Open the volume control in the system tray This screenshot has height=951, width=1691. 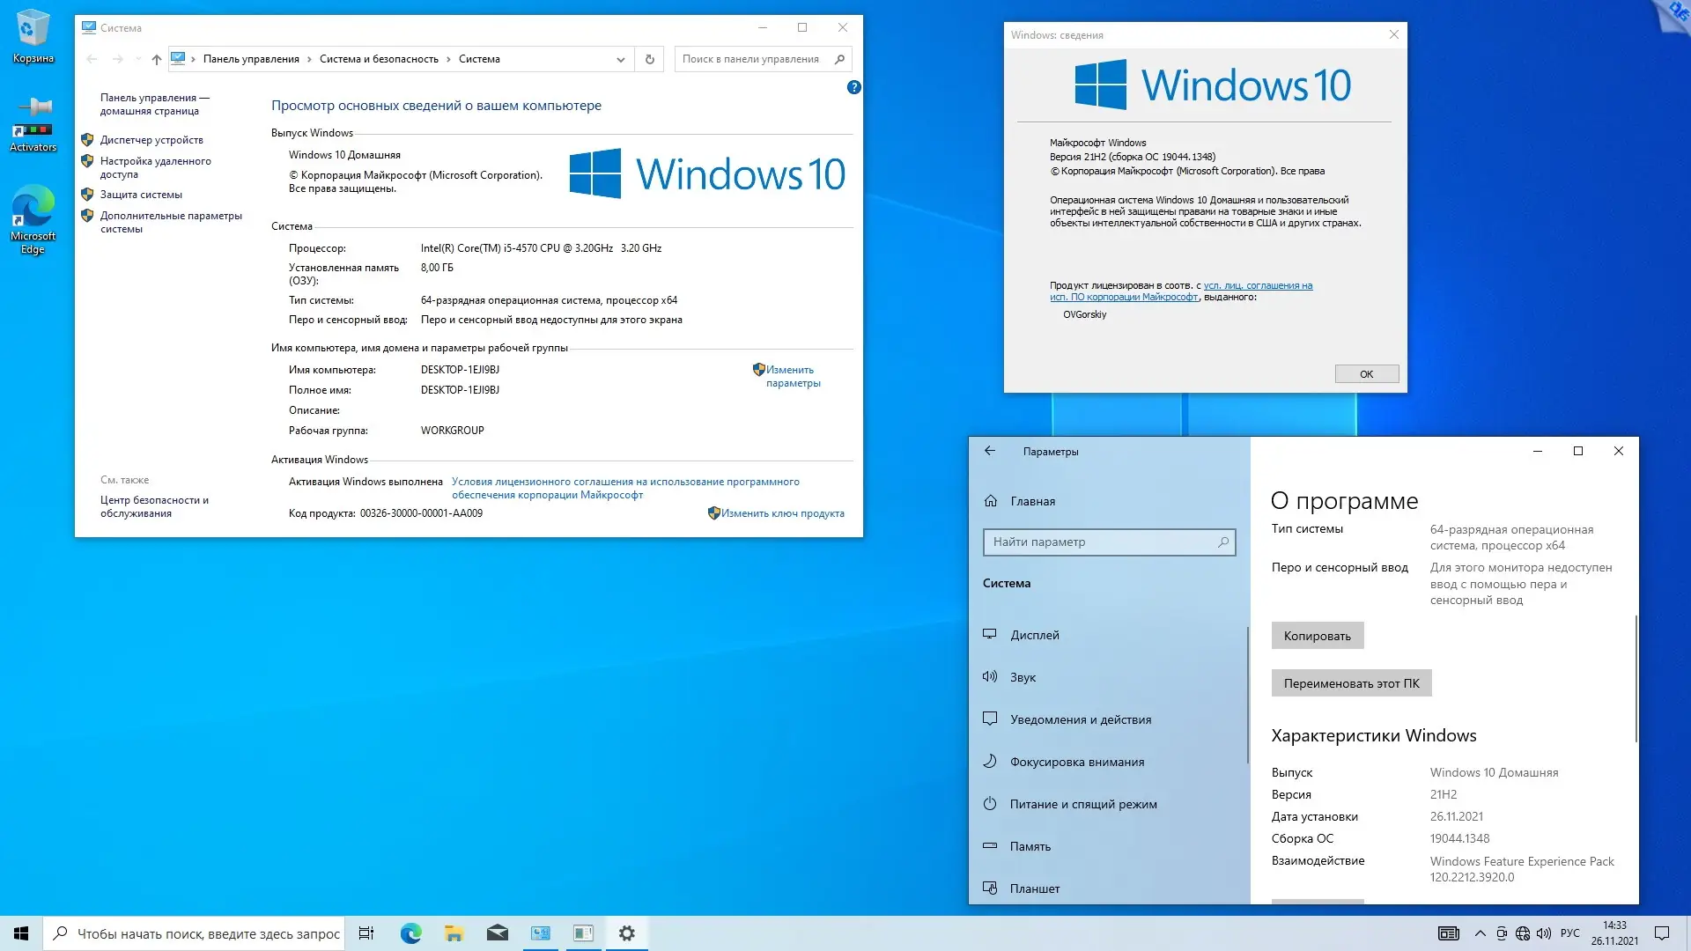[x=1544, y=933]
